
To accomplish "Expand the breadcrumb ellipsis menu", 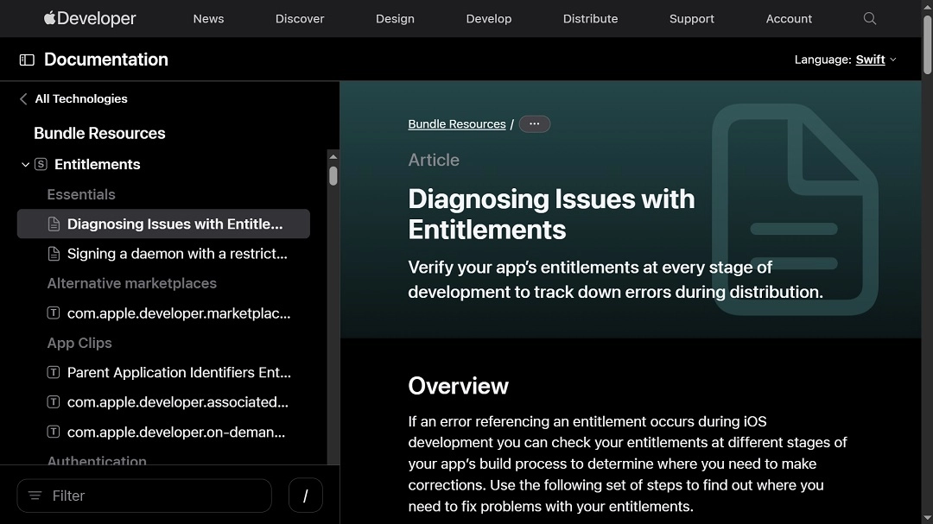I will pyautogui.click(x=535, y=123).
